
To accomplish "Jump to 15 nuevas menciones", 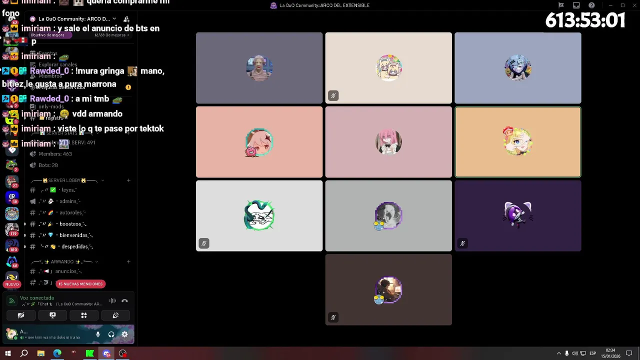I will point(80,284).
